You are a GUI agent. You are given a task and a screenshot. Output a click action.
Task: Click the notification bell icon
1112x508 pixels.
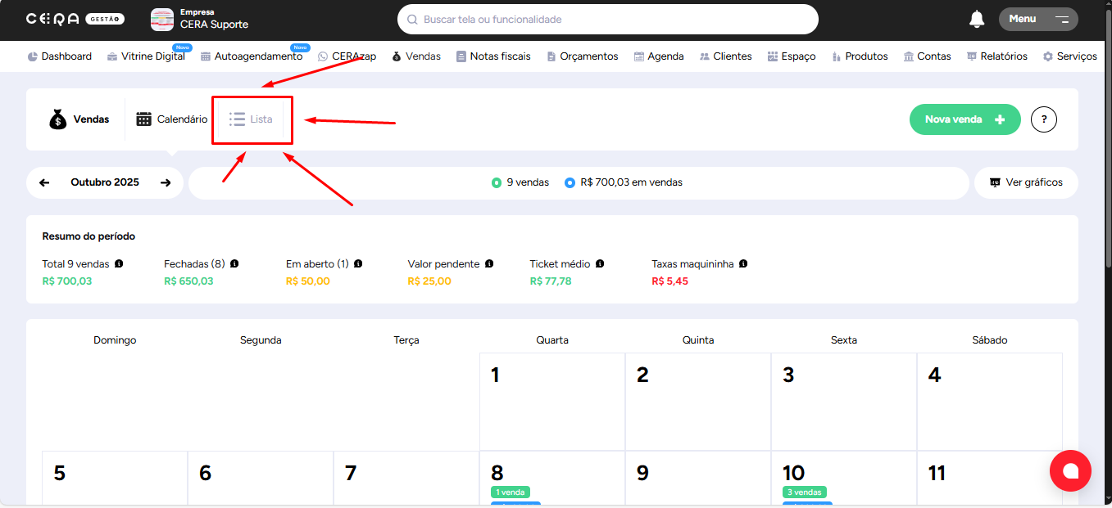(x=976, y=20)
